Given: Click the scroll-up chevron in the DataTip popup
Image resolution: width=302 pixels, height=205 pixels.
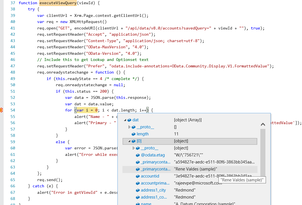Looking at the screenshot, I should click(x=263, y=124).
